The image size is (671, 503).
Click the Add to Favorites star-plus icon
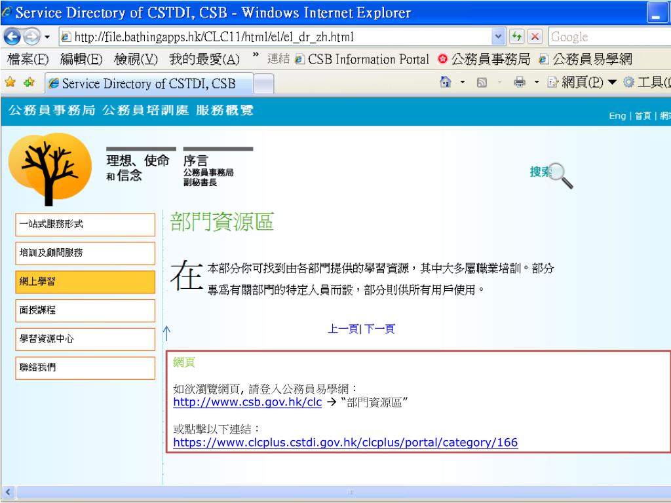(x=29, y=82)
